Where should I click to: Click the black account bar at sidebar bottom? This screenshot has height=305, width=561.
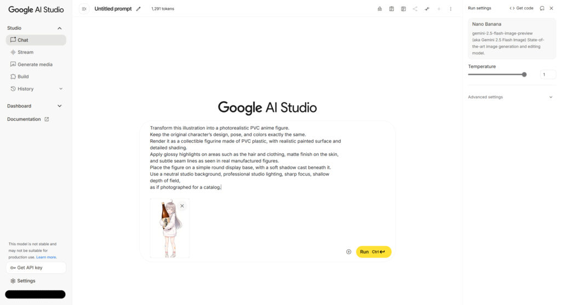pos(35,294)
